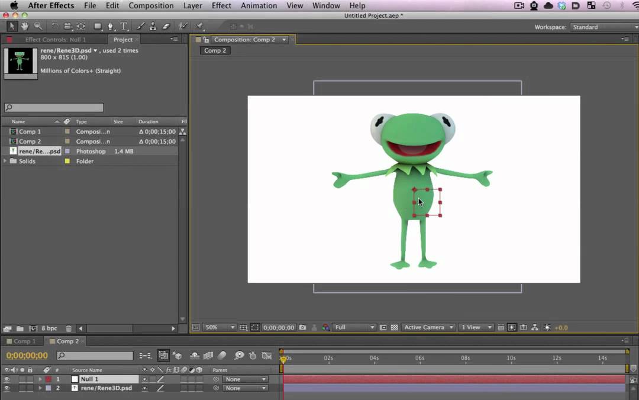Toggle Pixel Aspect Ratio Correction
The width and height of the screenshot is (639, 400).
[501, 327]
